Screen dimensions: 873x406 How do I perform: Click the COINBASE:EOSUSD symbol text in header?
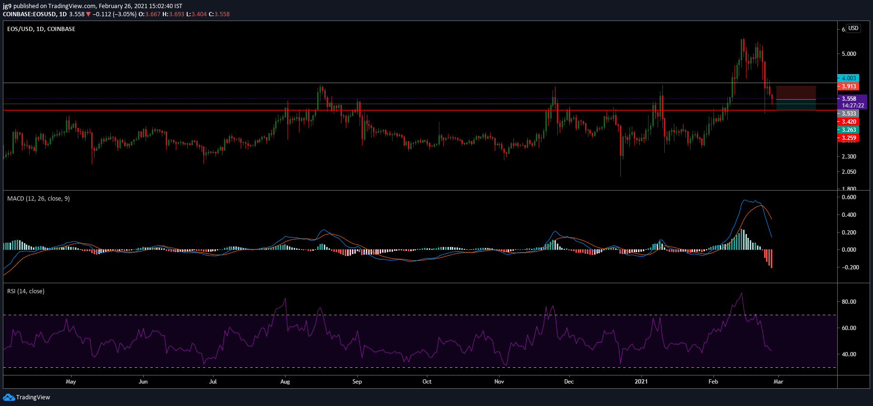30,14
